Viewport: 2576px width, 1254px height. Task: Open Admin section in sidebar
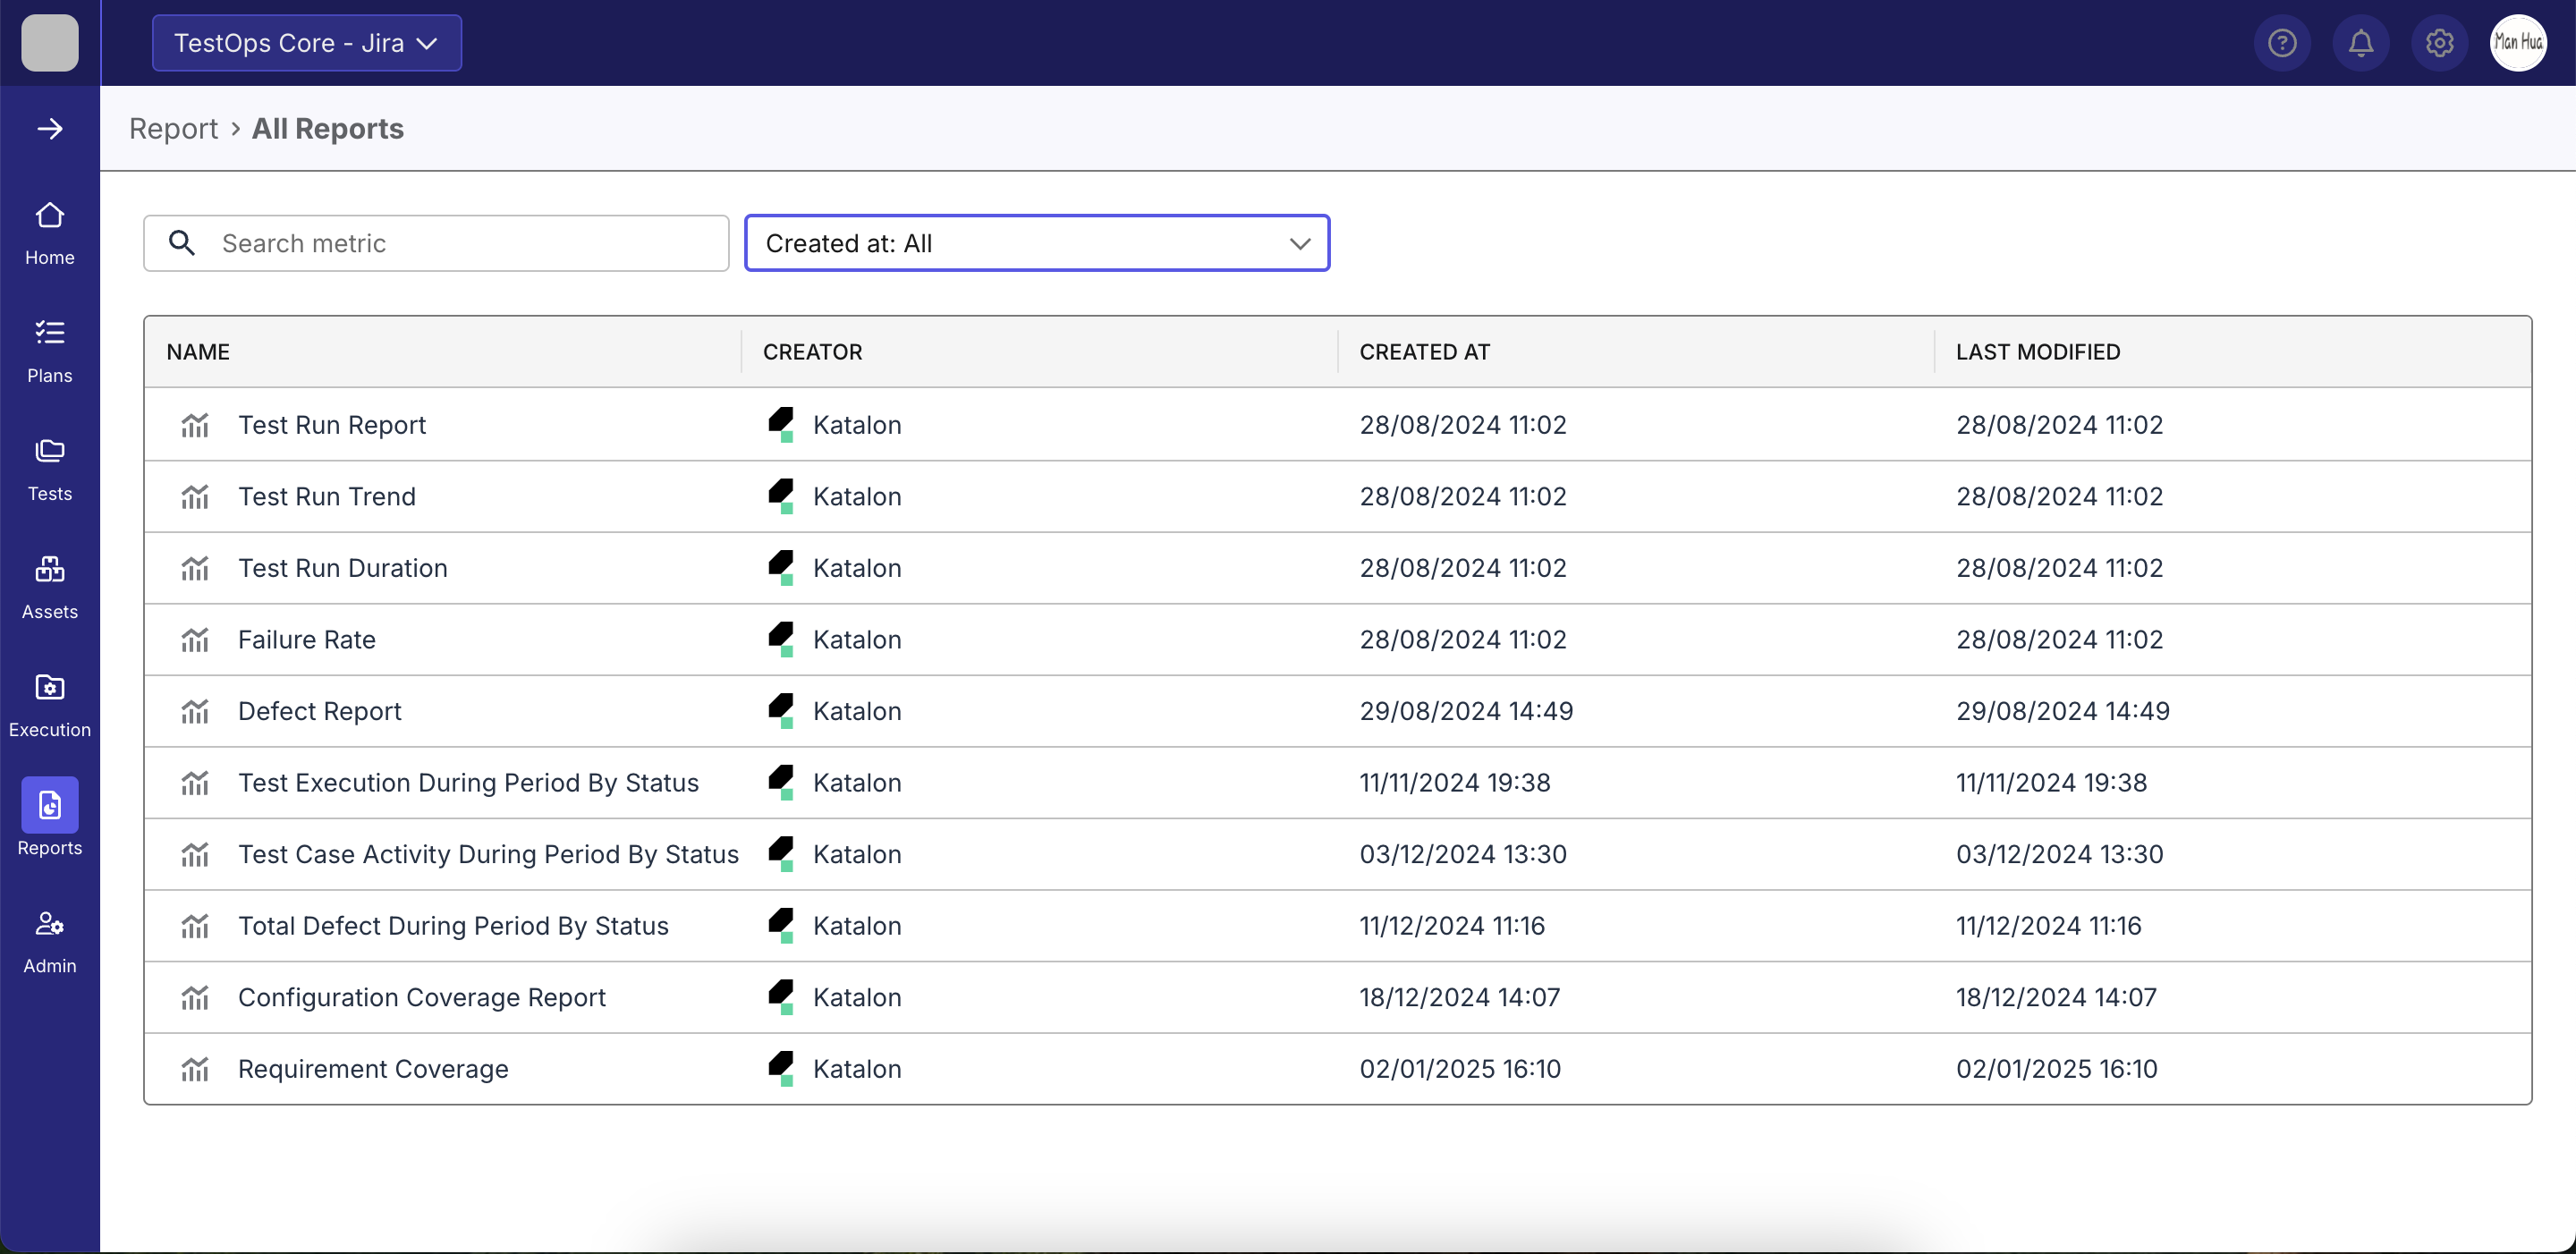pyautogui.click(x=50, y=941)
